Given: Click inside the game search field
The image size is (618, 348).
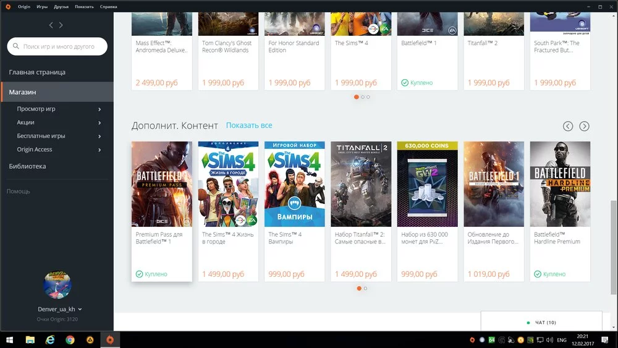Looking at the screenshot, I should (x=57, y=46).
